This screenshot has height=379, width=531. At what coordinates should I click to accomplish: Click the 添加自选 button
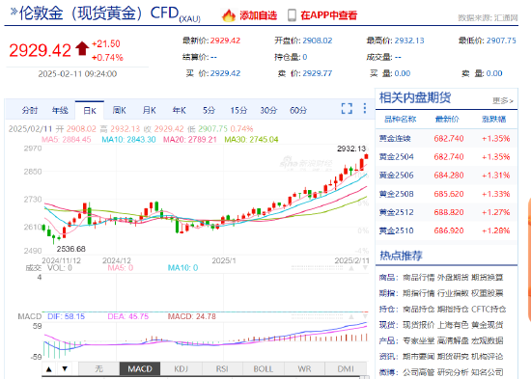(259, 15)
